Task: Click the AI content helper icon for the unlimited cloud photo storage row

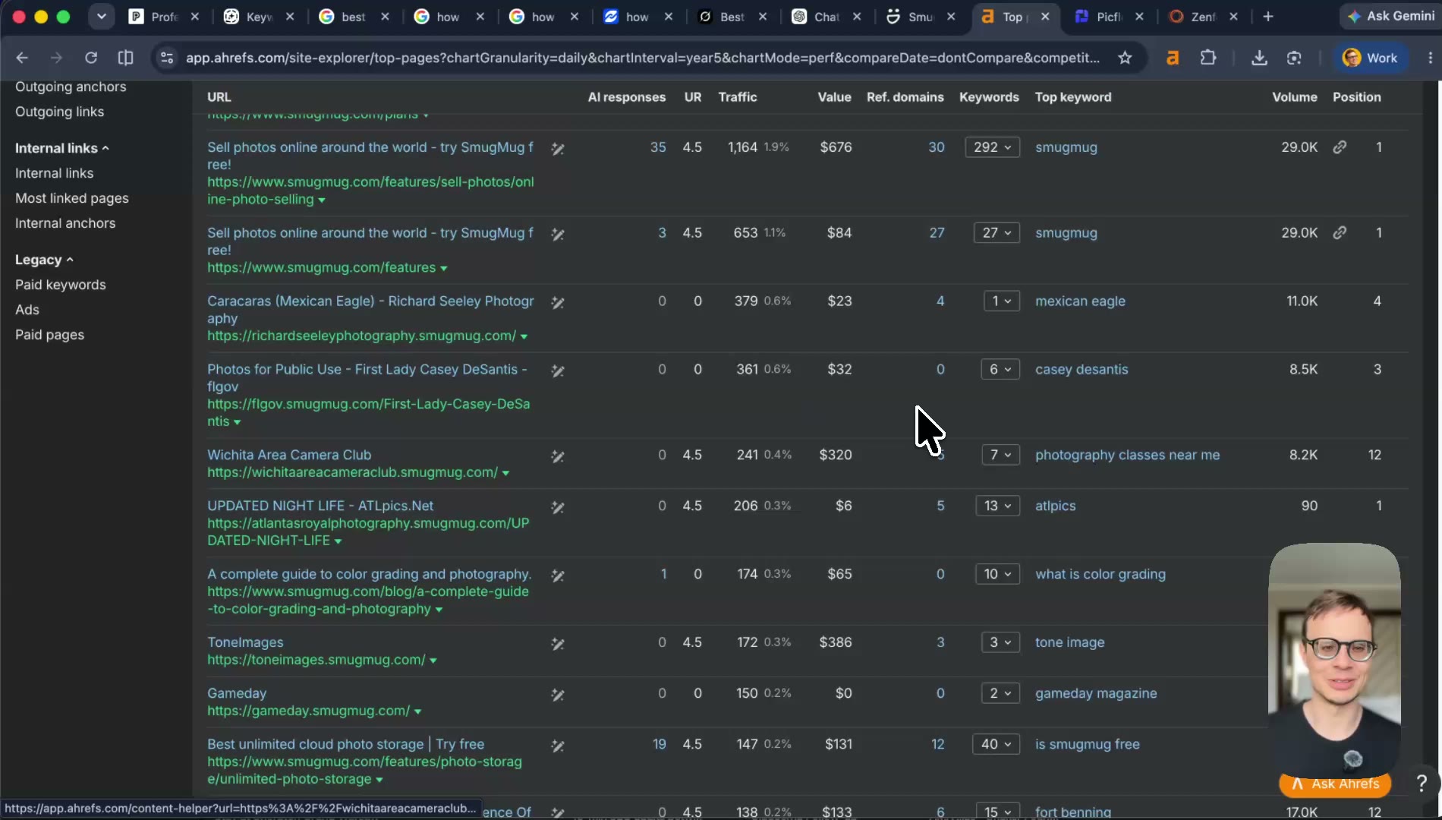Action: [557, 746]
